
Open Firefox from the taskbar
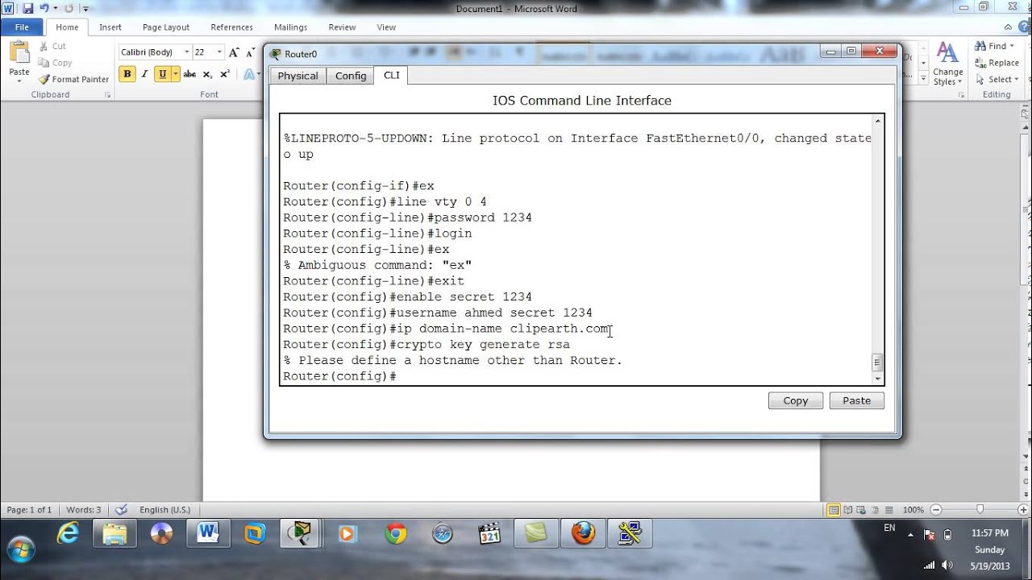click(583, 534)
